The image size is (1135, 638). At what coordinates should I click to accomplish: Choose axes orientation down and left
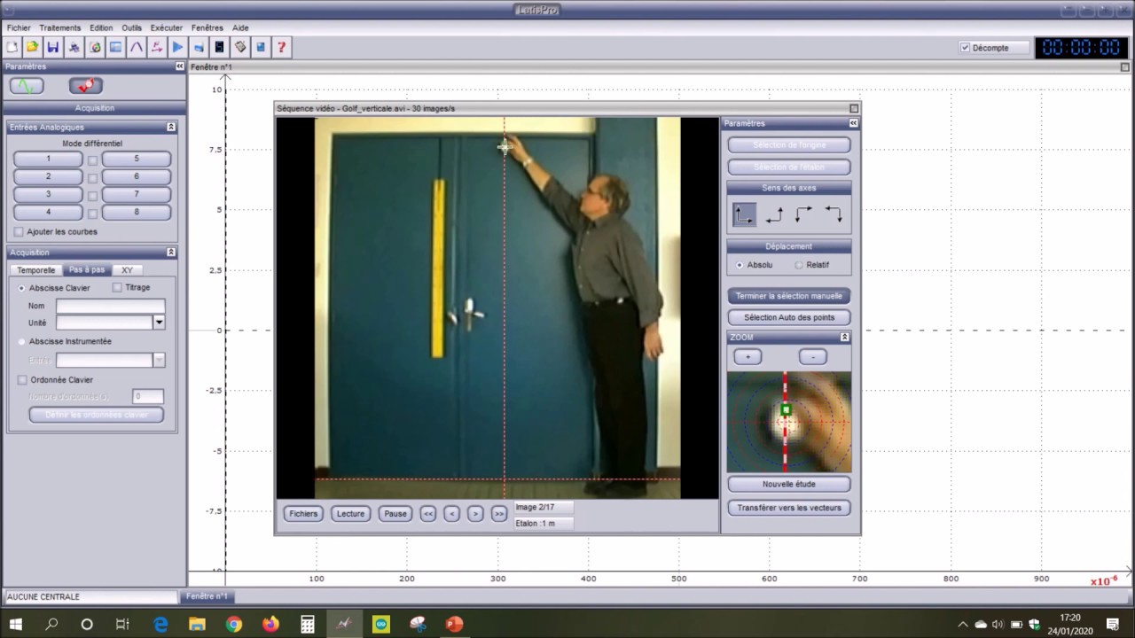tap(834, 214)
